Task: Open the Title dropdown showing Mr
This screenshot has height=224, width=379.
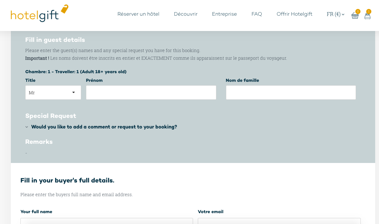Action: tap(53, 93)
